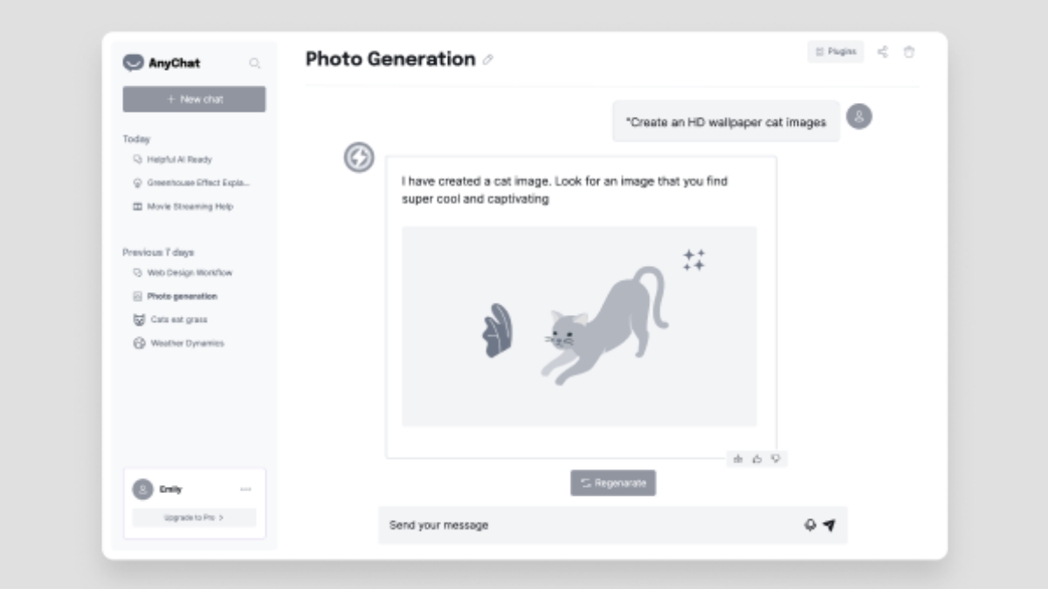Start a new chat with New chat button
The image size is (1048, 589).
coord(194,99)
